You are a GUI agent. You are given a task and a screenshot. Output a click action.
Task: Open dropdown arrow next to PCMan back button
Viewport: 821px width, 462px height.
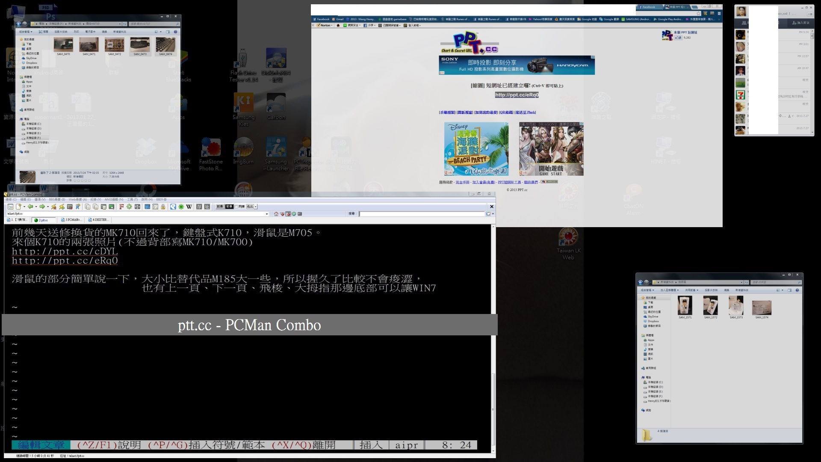tap(36, 207)
